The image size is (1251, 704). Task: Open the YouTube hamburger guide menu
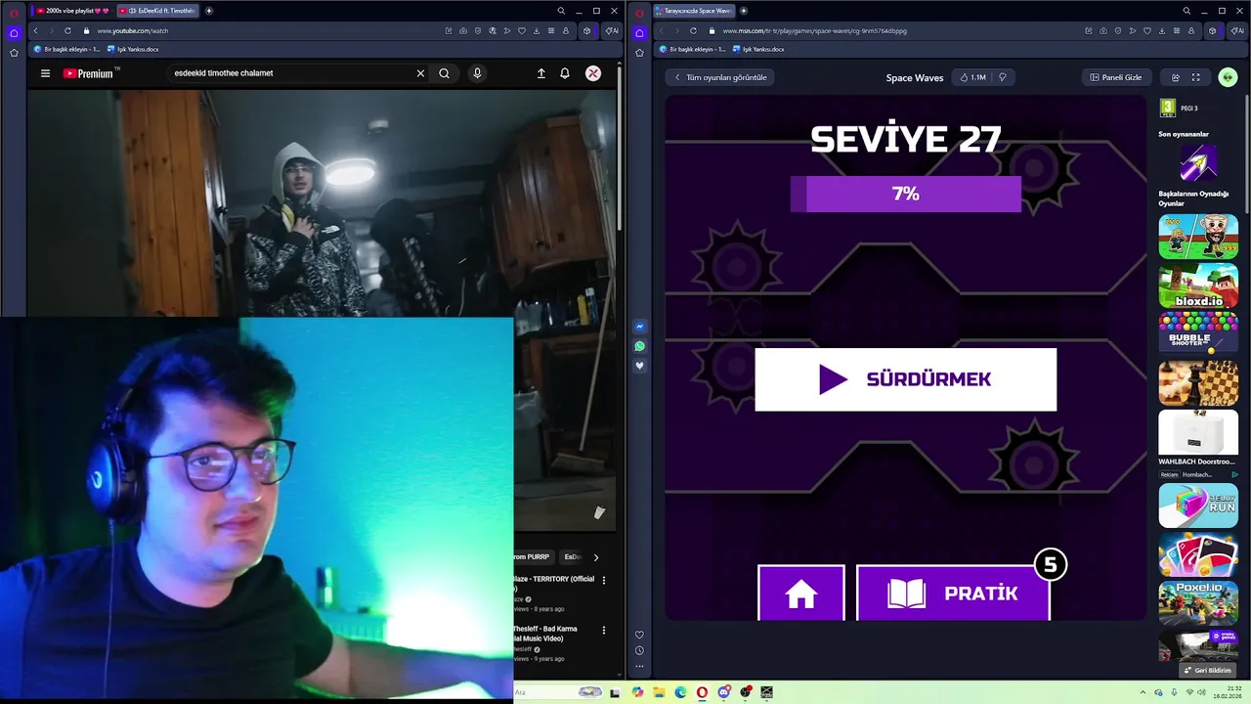45,73
